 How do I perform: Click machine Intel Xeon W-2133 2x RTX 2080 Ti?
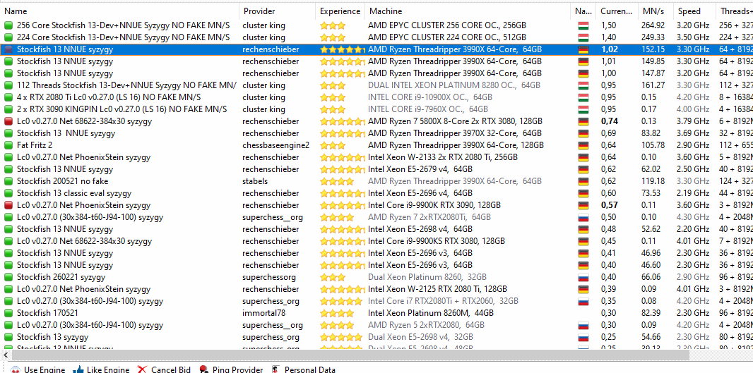tap(443, 157)
